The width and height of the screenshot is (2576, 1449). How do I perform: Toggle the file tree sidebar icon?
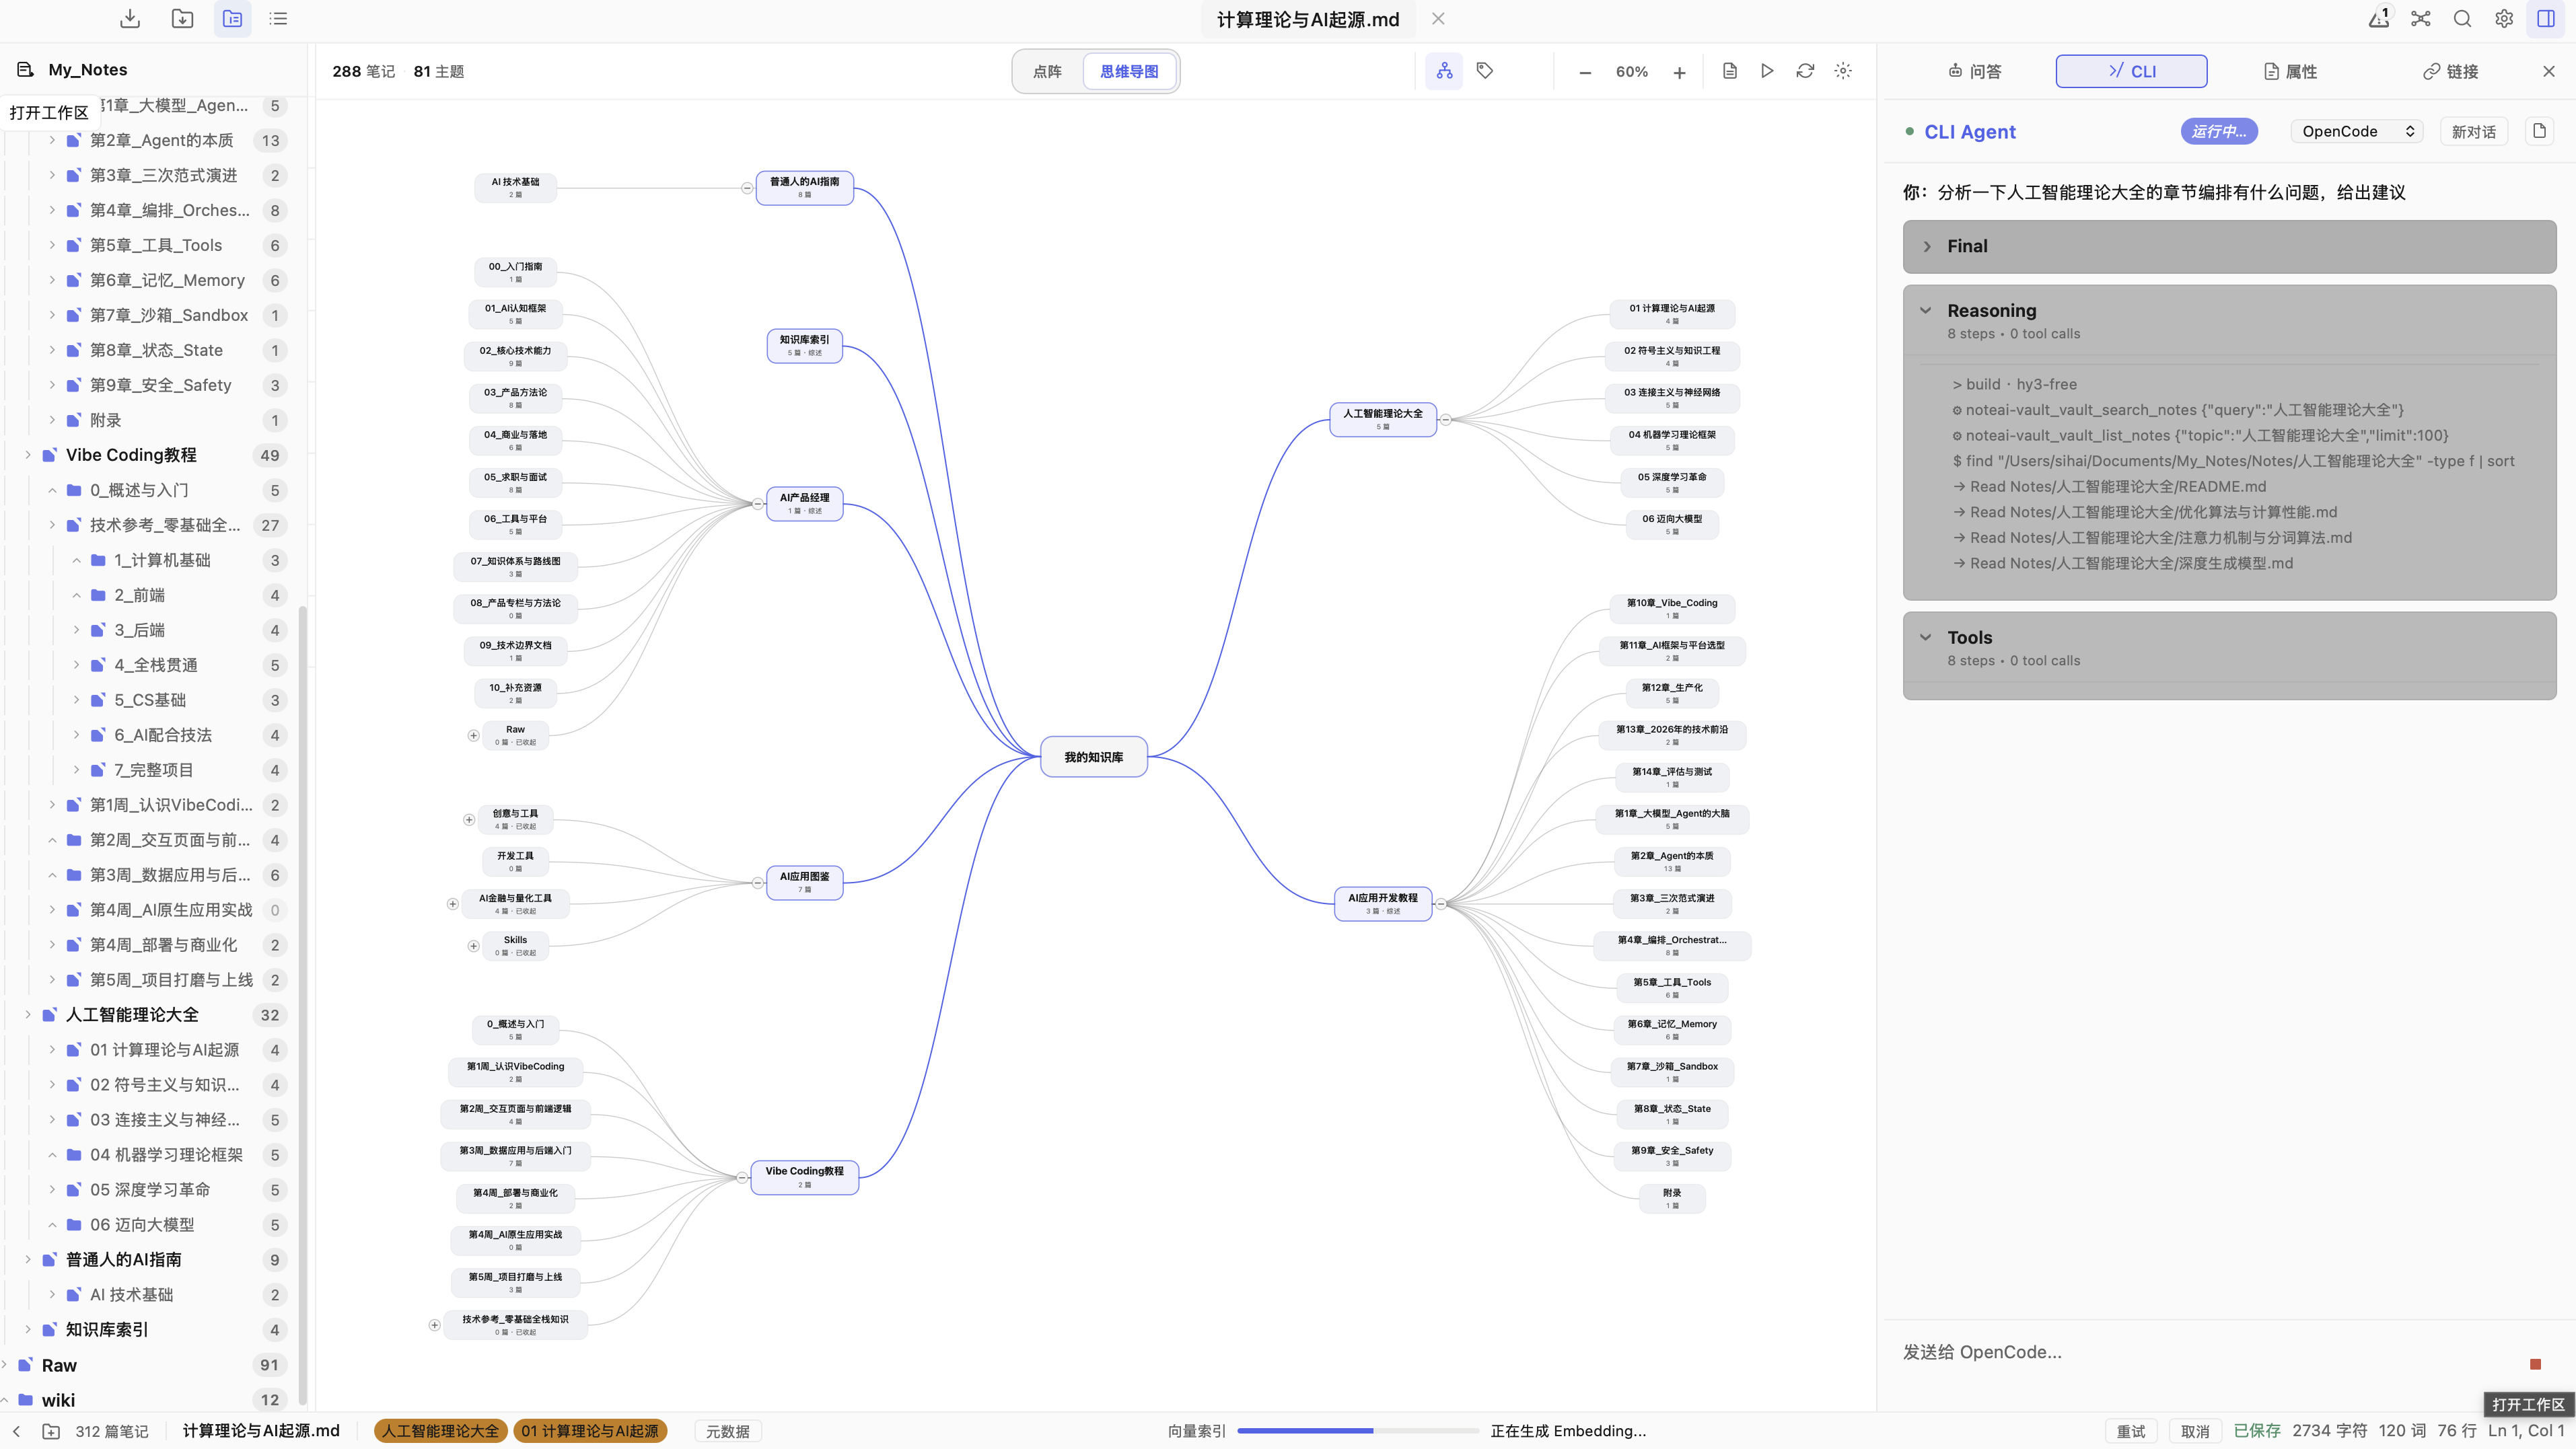[232, 19]
